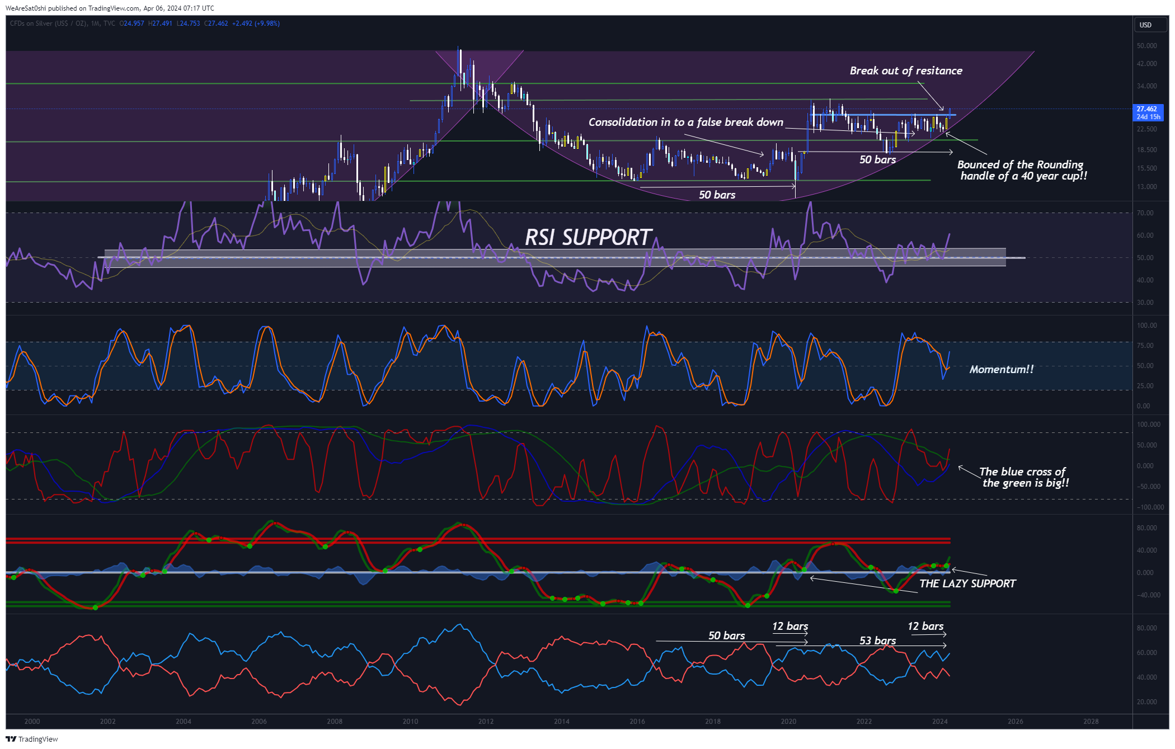Click the 70.00 RSI scale value
The height and width of the screenshot is (749, 1175).
pyautogui.click(x=1145, y=213)
